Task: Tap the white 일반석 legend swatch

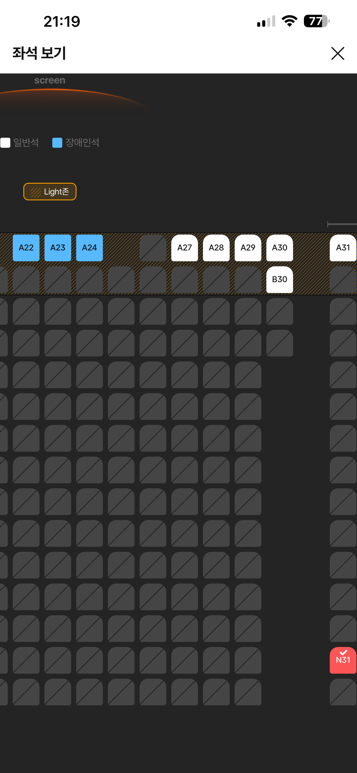Action: tap(5, 143)
